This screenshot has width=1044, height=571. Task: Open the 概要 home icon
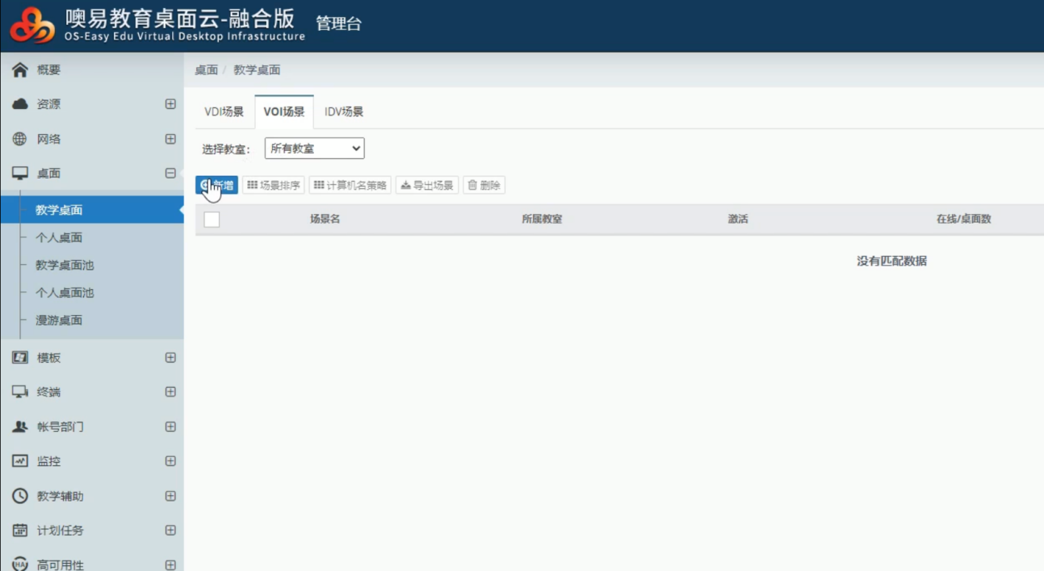pyautogui.click(x=20, y=70)
